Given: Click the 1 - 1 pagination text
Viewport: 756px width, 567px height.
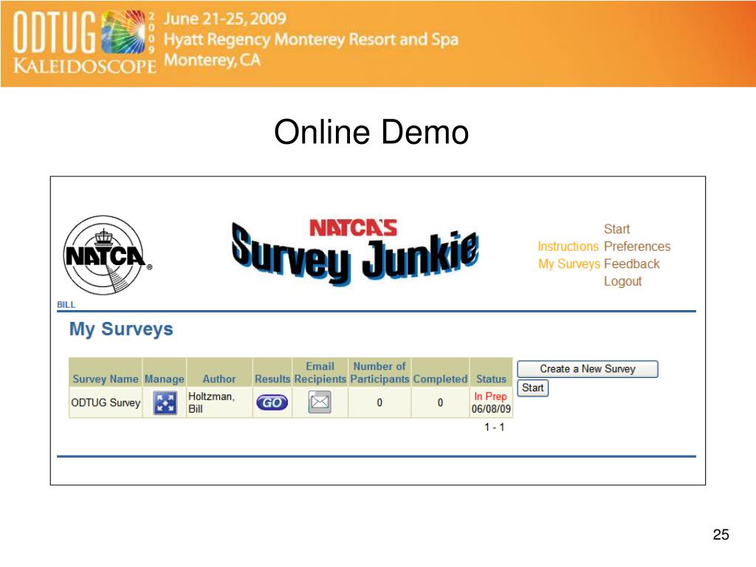Looking at the screenshot, I should tap(494, 427).
